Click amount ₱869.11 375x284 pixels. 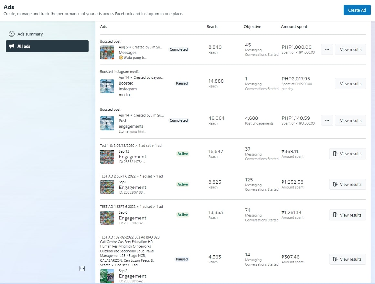[290, 151]
